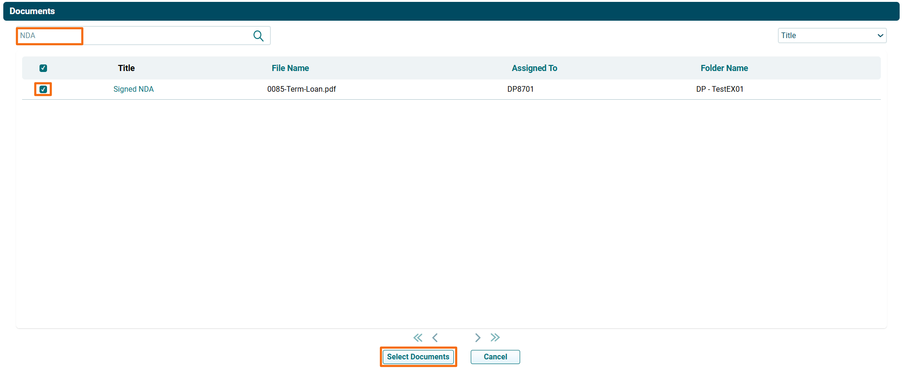Click the Documents panel title bar
Viewport: 902px width, 373px height.
coord(451,11)
